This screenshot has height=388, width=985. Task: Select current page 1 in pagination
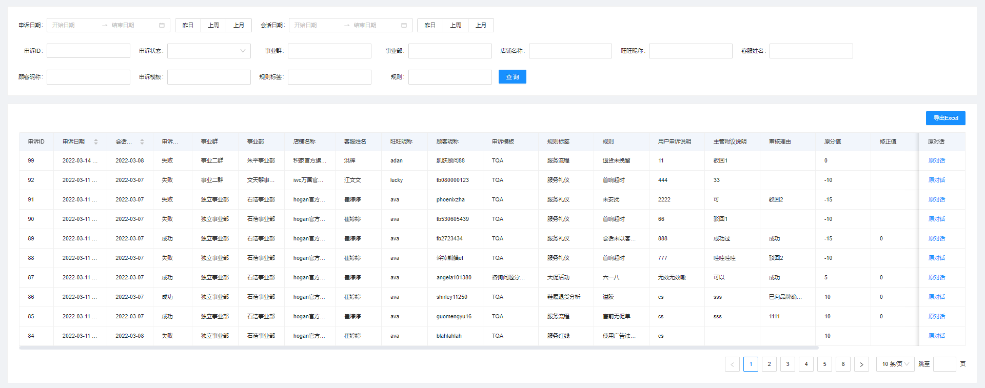point(751,364)
